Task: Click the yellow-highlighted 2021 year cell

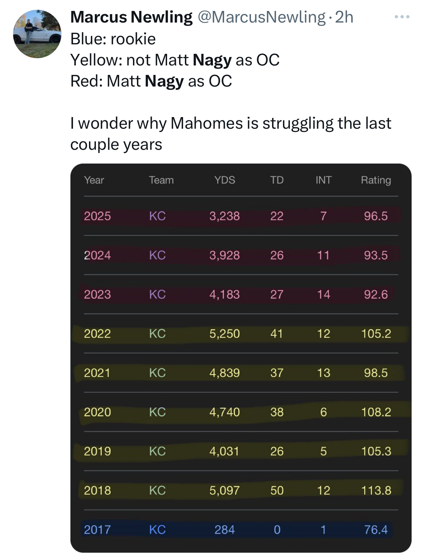Action: [x=97, y=373]
